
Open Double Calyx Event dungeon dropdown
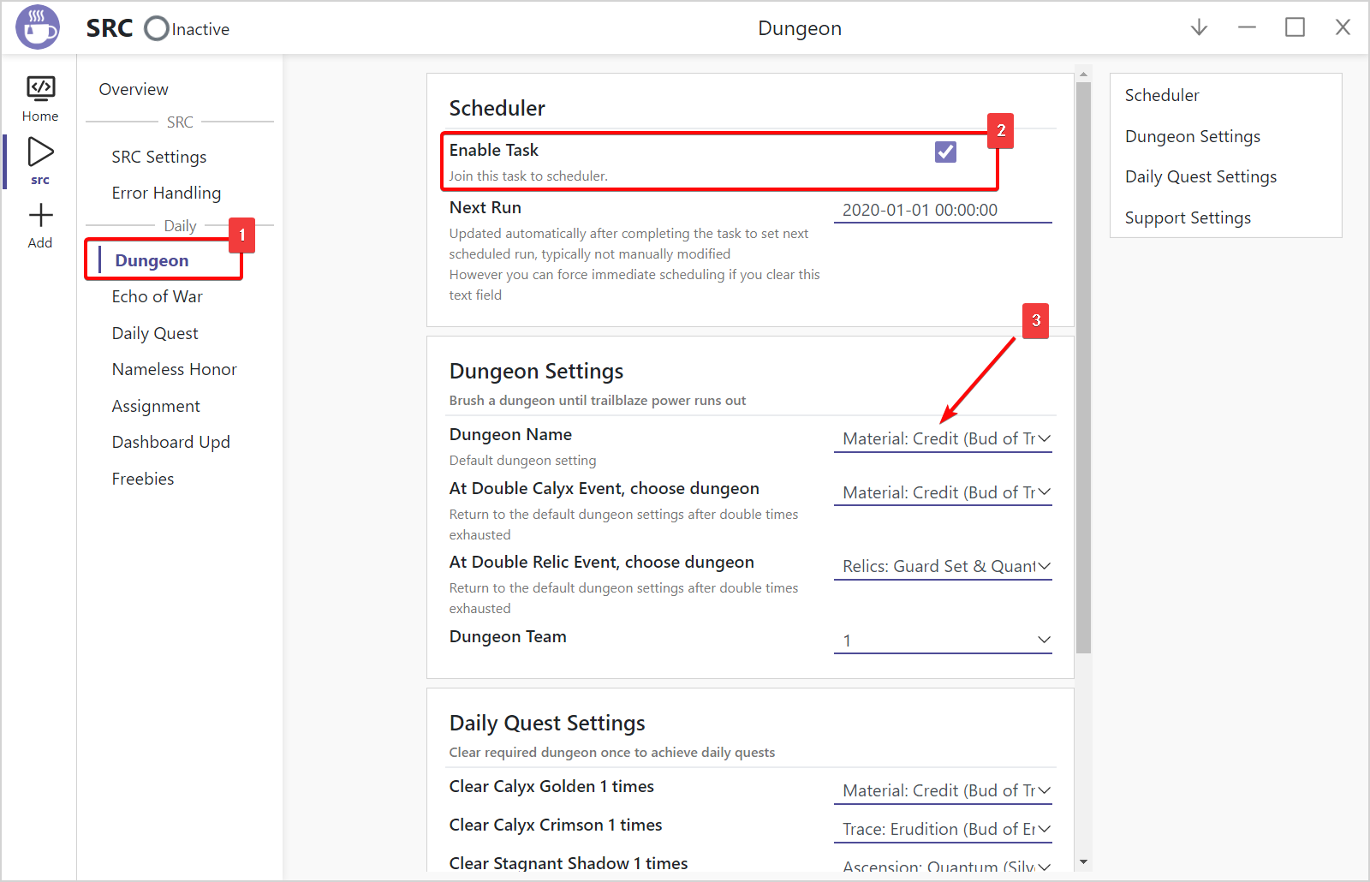pos(943,492)
